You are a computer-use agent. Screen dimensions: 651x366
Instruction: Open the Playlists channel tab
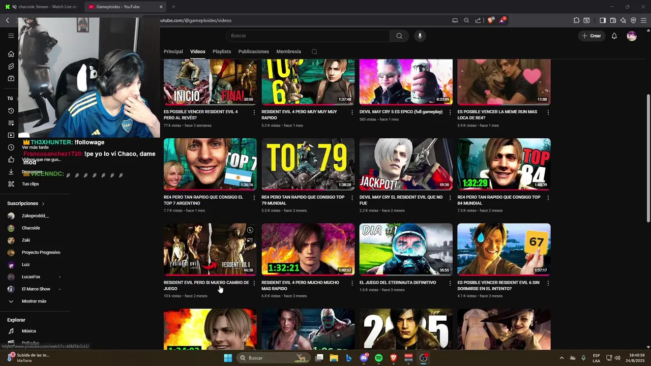click(x=222, y=51)
